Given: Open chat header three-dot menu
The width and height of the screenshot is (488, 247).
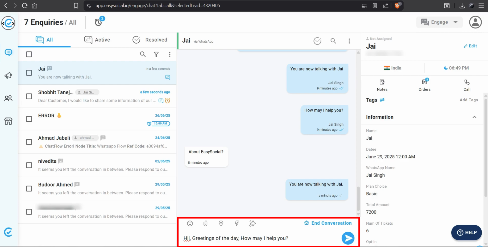Looking at the screenshot, I should point(349,41).
